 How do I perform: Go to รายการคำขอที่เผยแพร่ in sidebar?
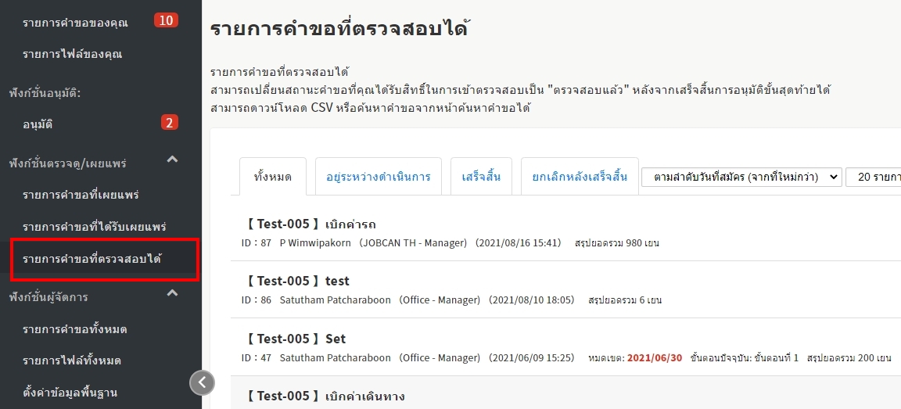pyautogui.click(x=81, y=195)
